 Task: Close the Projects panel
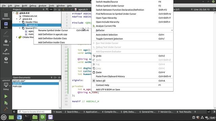coord(59,9)
